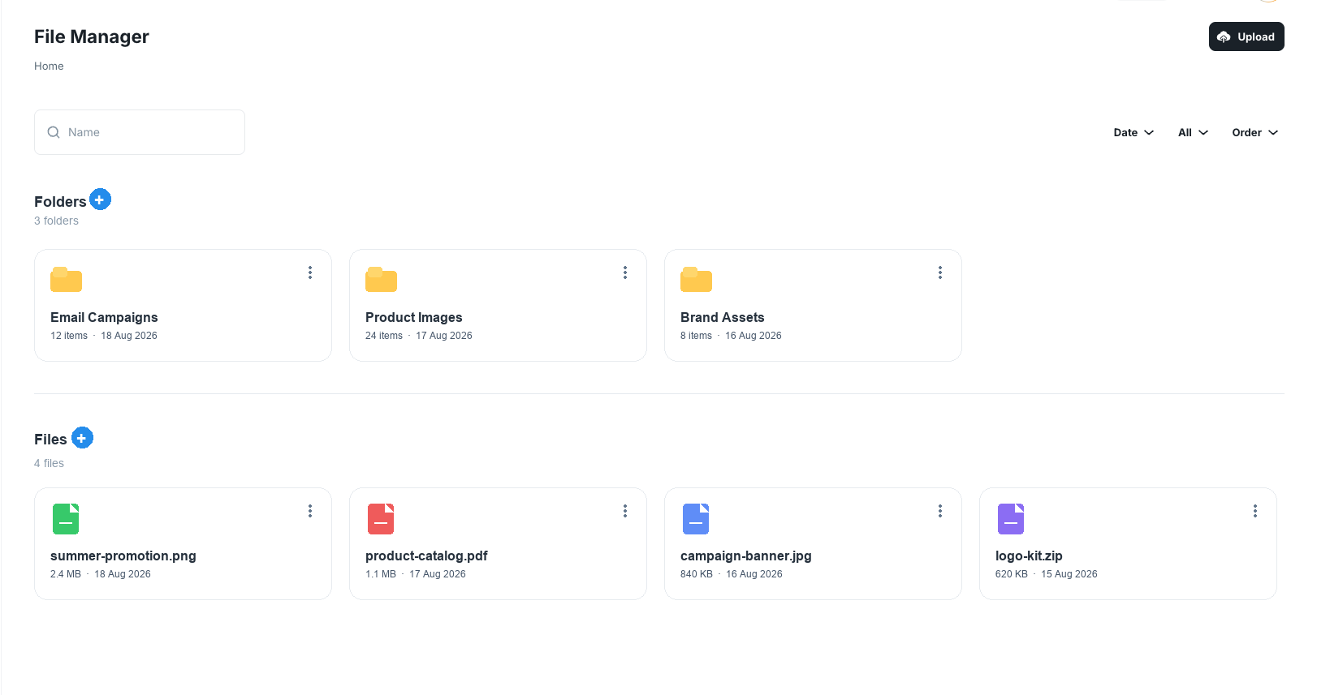Open Product Images options menu
This screenshot has width=1317, height=695.
pos(625,272)
